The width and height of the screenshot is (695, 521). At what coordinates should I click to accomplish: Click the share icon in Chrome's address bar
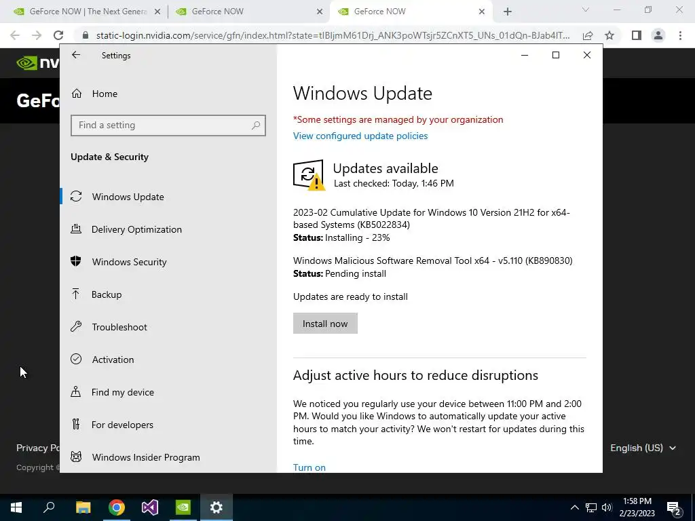coord(588,35)
